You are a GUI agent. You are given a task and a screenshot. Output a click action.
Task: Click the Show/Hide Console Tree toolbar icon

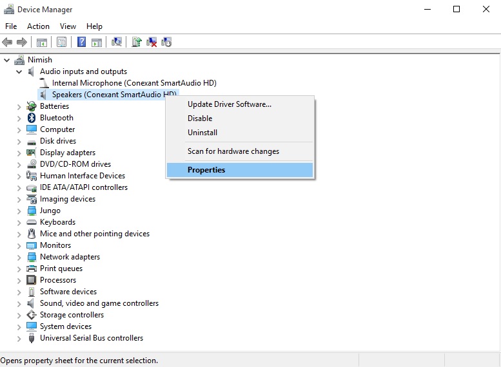point(42,42)
